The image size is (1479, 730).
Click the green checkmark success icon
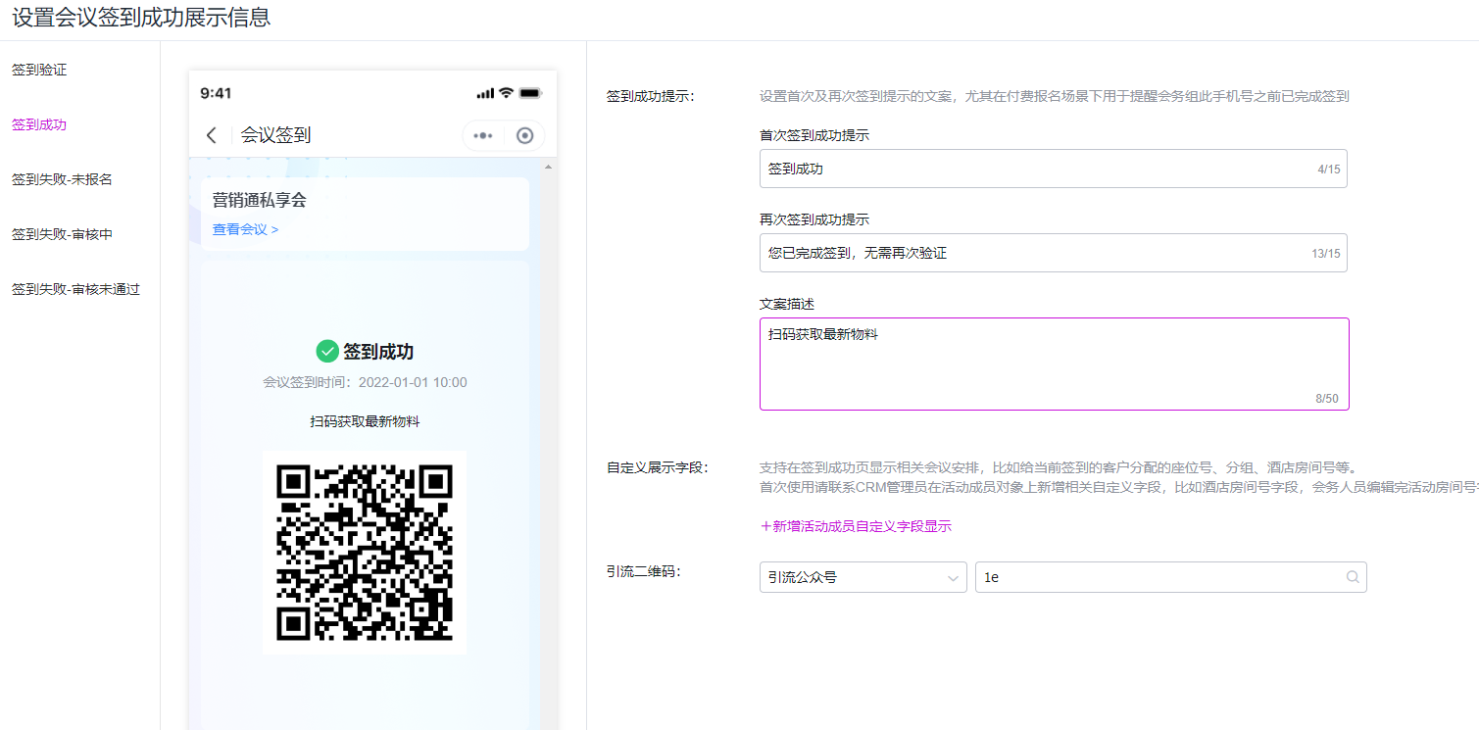point(327,352)
